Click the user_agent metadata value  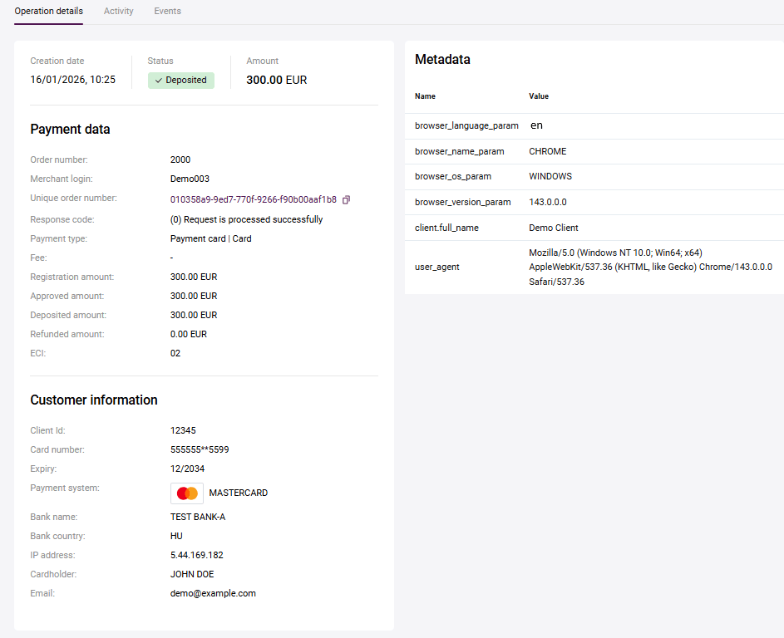(650, 267)
